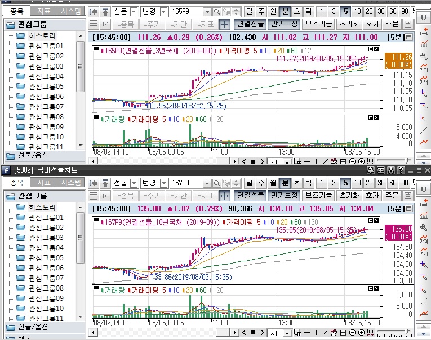Image resolution: width=431 pixels, height=340 pixels.
Task: Click the A font icon in 국내선물차트 title bar
Action: 390,170
